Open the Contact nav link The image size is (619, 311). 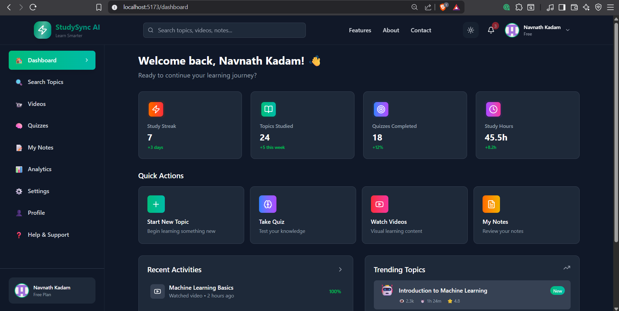pos(421,30)
